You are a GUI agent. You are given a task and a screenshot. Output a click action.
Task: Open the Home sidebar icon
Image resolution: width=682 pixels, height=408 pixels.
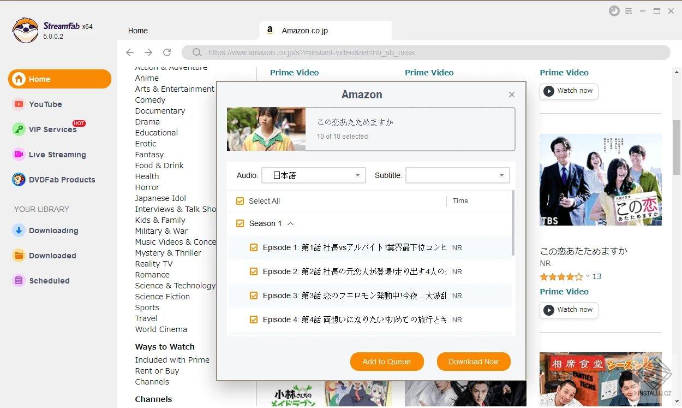point(19,79)
